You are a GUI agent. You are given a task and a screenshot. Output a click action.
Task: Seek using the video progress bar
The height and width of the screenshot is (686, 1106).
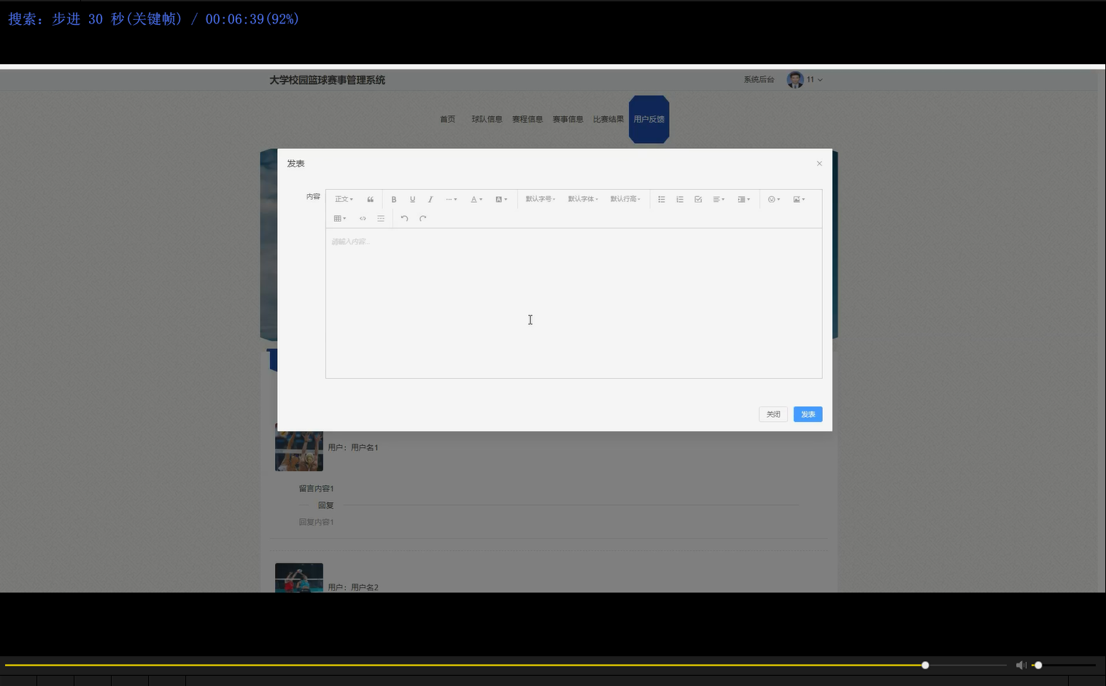tap(506, 665)
